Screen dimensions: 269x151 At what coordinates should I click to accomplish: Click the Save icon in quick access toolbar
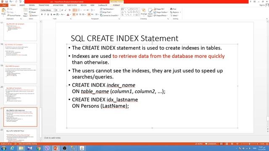coord(7,2)
